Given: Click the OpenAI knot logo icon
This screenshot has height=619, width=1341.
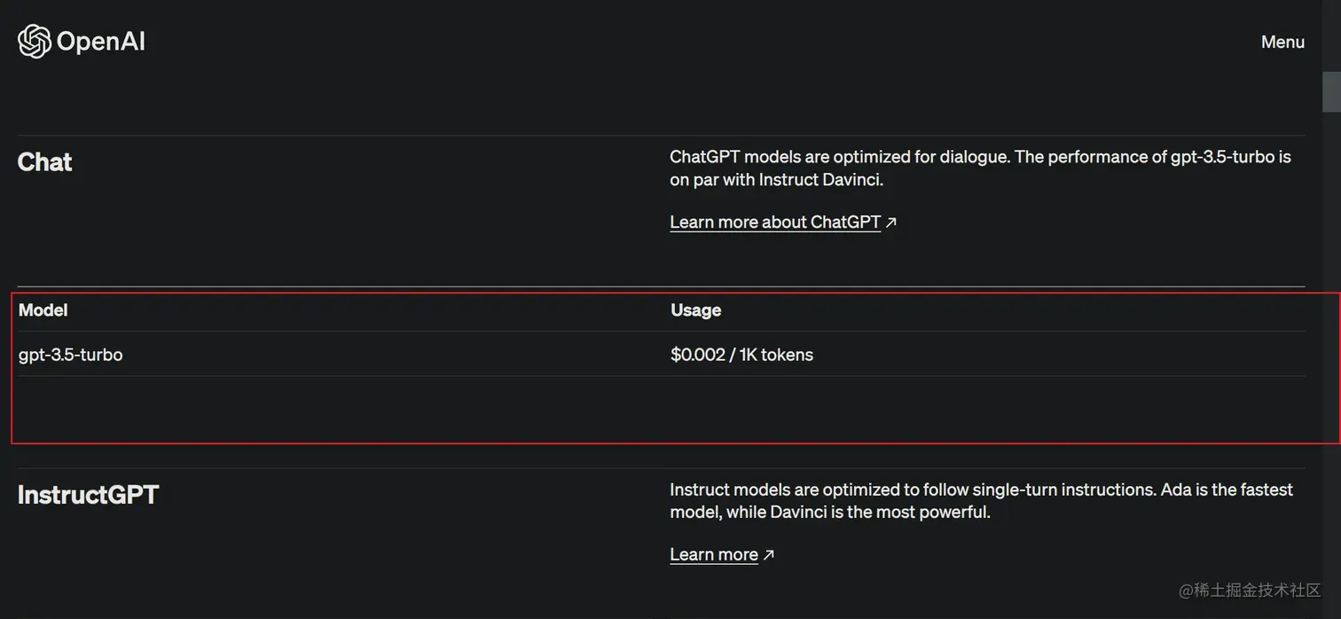Looking at the screenshot, I should [34, 42].
